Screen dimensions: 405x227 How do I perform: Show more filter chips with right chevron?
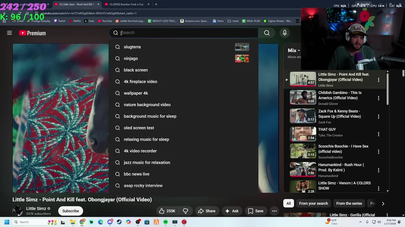(383, 203)
